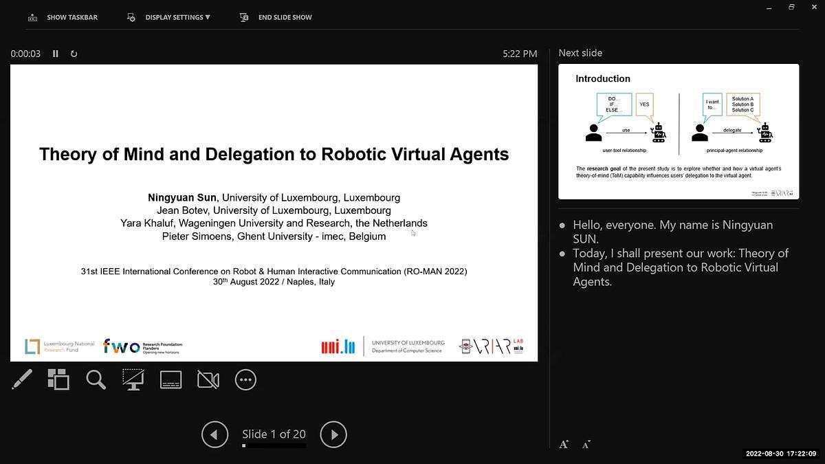Click the Show Taskbar button
The width and height of the screenshot is (825, 464).
tap(63, 17)
